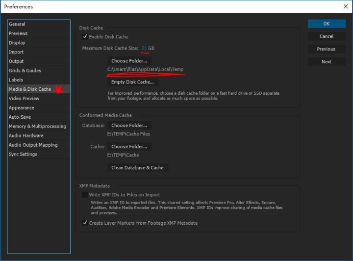Close the Preferences window
This screenshot has height=261, width=353.
pos(345,7)
